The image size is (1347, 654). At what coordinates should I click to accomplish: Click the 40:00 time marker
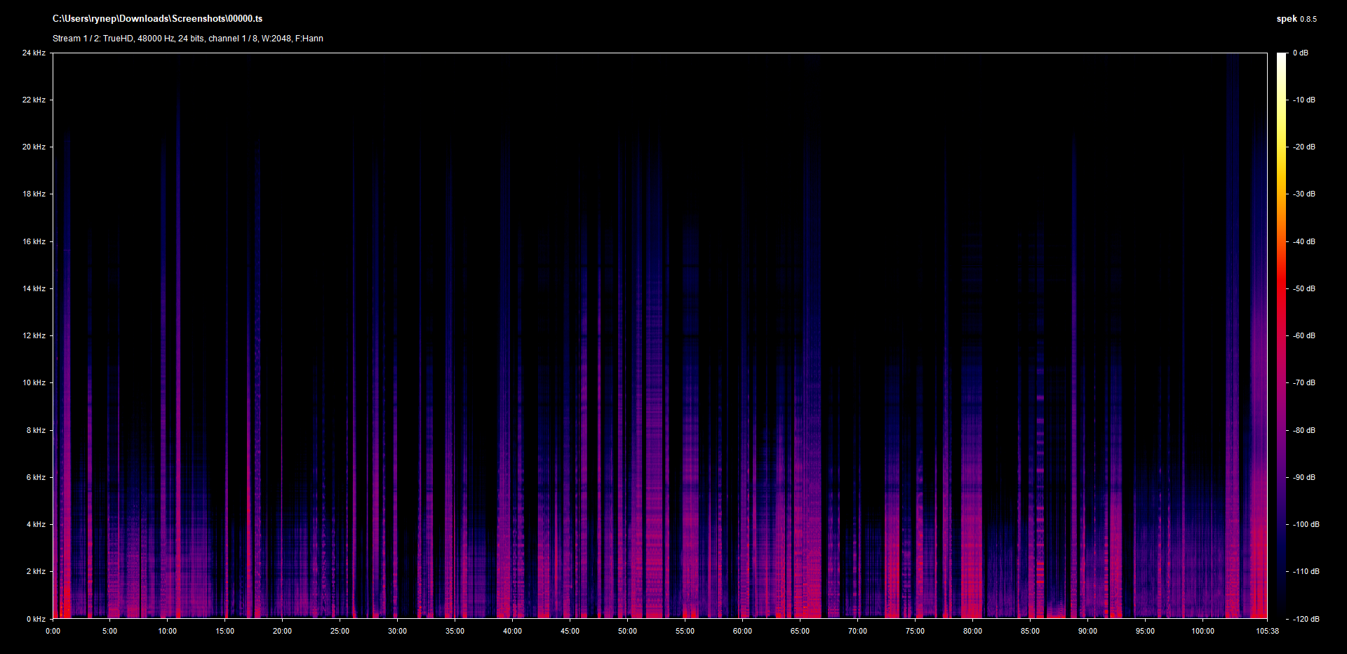[512, 632]
